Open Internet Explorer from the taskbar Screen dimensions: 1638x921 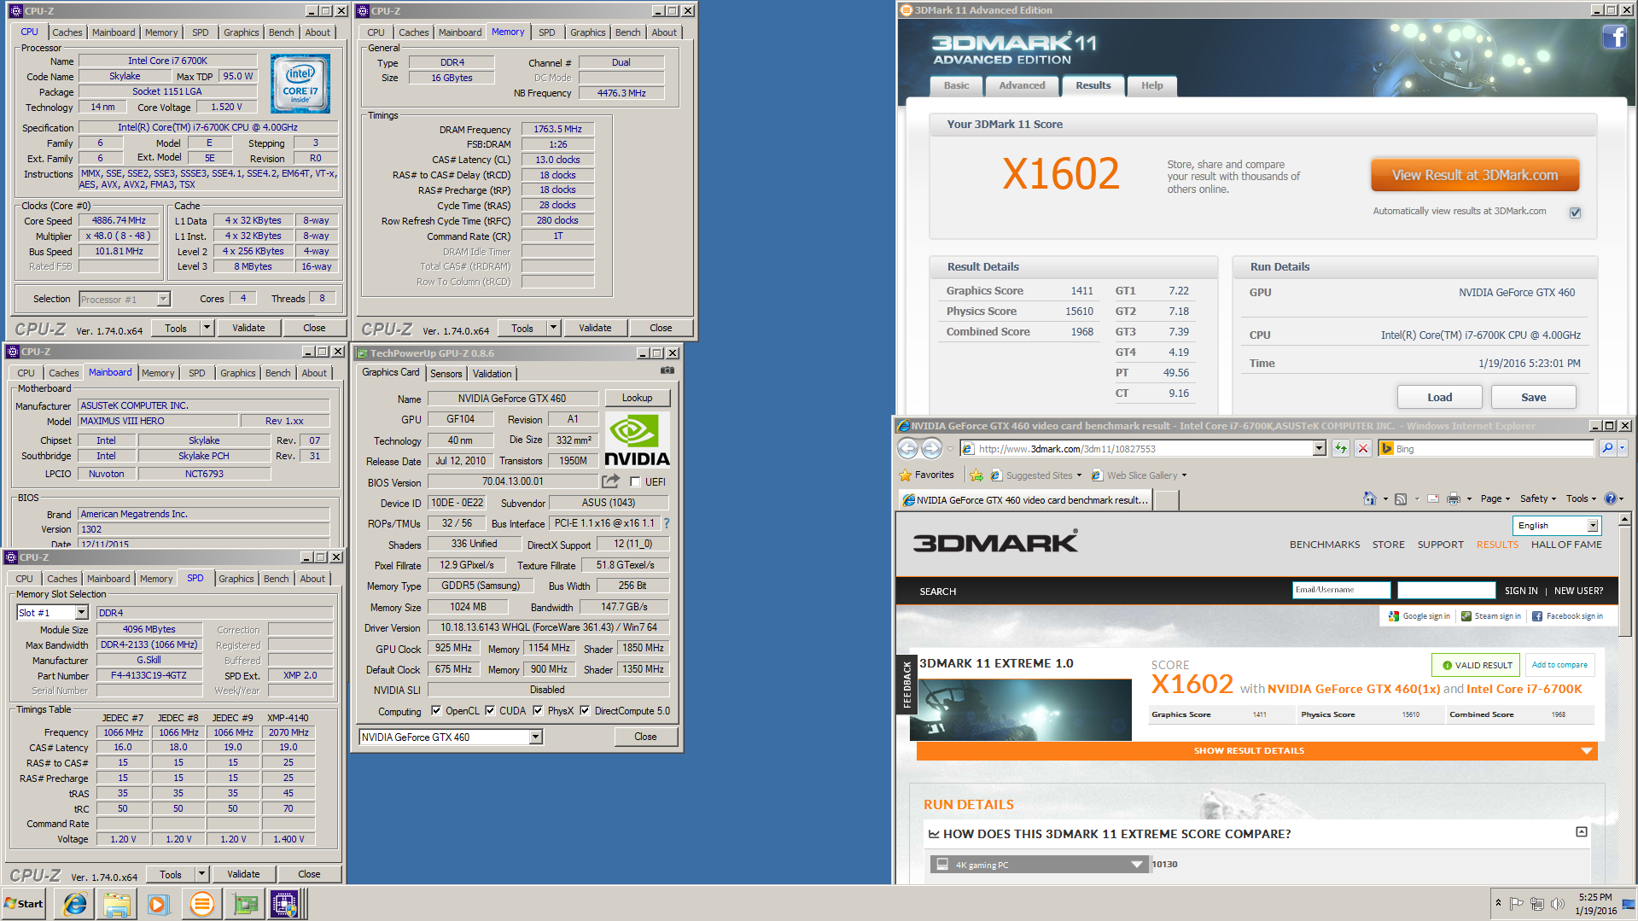click(75, 903)
